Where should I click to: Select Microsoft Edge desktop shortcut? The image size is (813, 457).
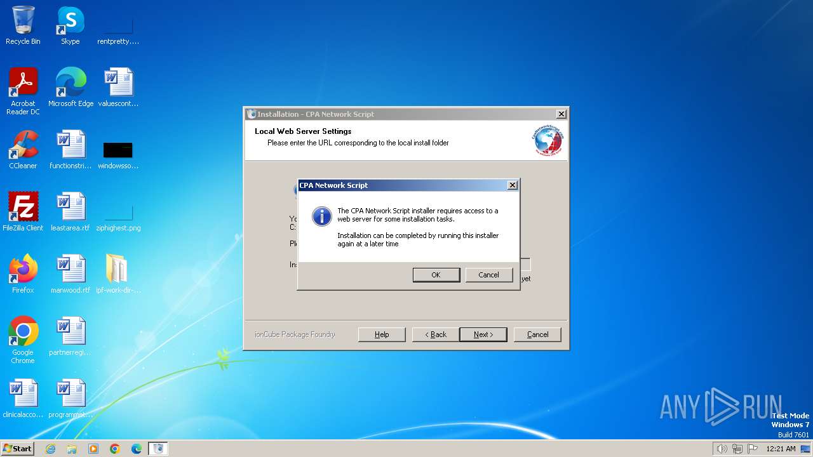[x=71, y=87]
